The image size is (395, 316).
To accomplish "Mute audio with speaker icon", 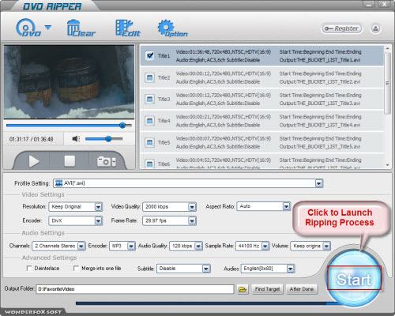I will pyautogui.click(x=76, y=138).
